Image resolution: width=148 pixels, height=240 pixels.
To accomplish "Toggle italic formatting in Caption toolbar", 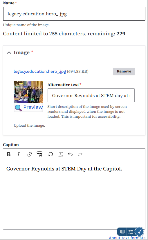I will [18, 154].
